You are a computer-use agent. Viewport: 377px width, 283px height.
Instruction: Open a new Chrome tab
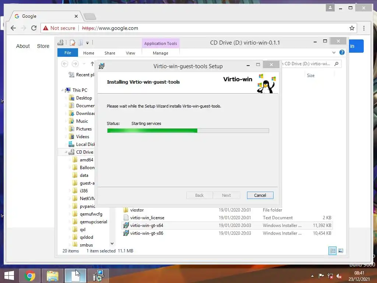(90, 17)
